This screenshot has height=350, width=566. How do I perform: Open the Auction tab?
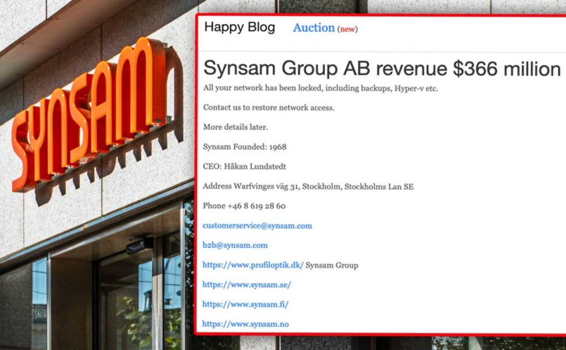pos(313,28)
